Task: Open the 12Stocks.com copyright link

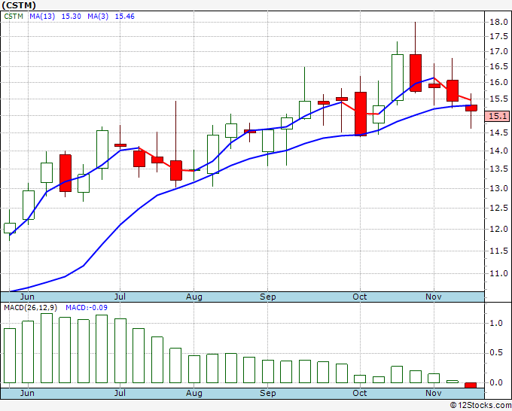Action: point(480,405)
